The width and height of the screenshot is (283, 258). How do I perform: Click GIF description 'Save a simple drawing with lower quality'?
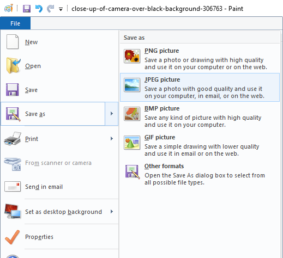[x=202, y=146]
